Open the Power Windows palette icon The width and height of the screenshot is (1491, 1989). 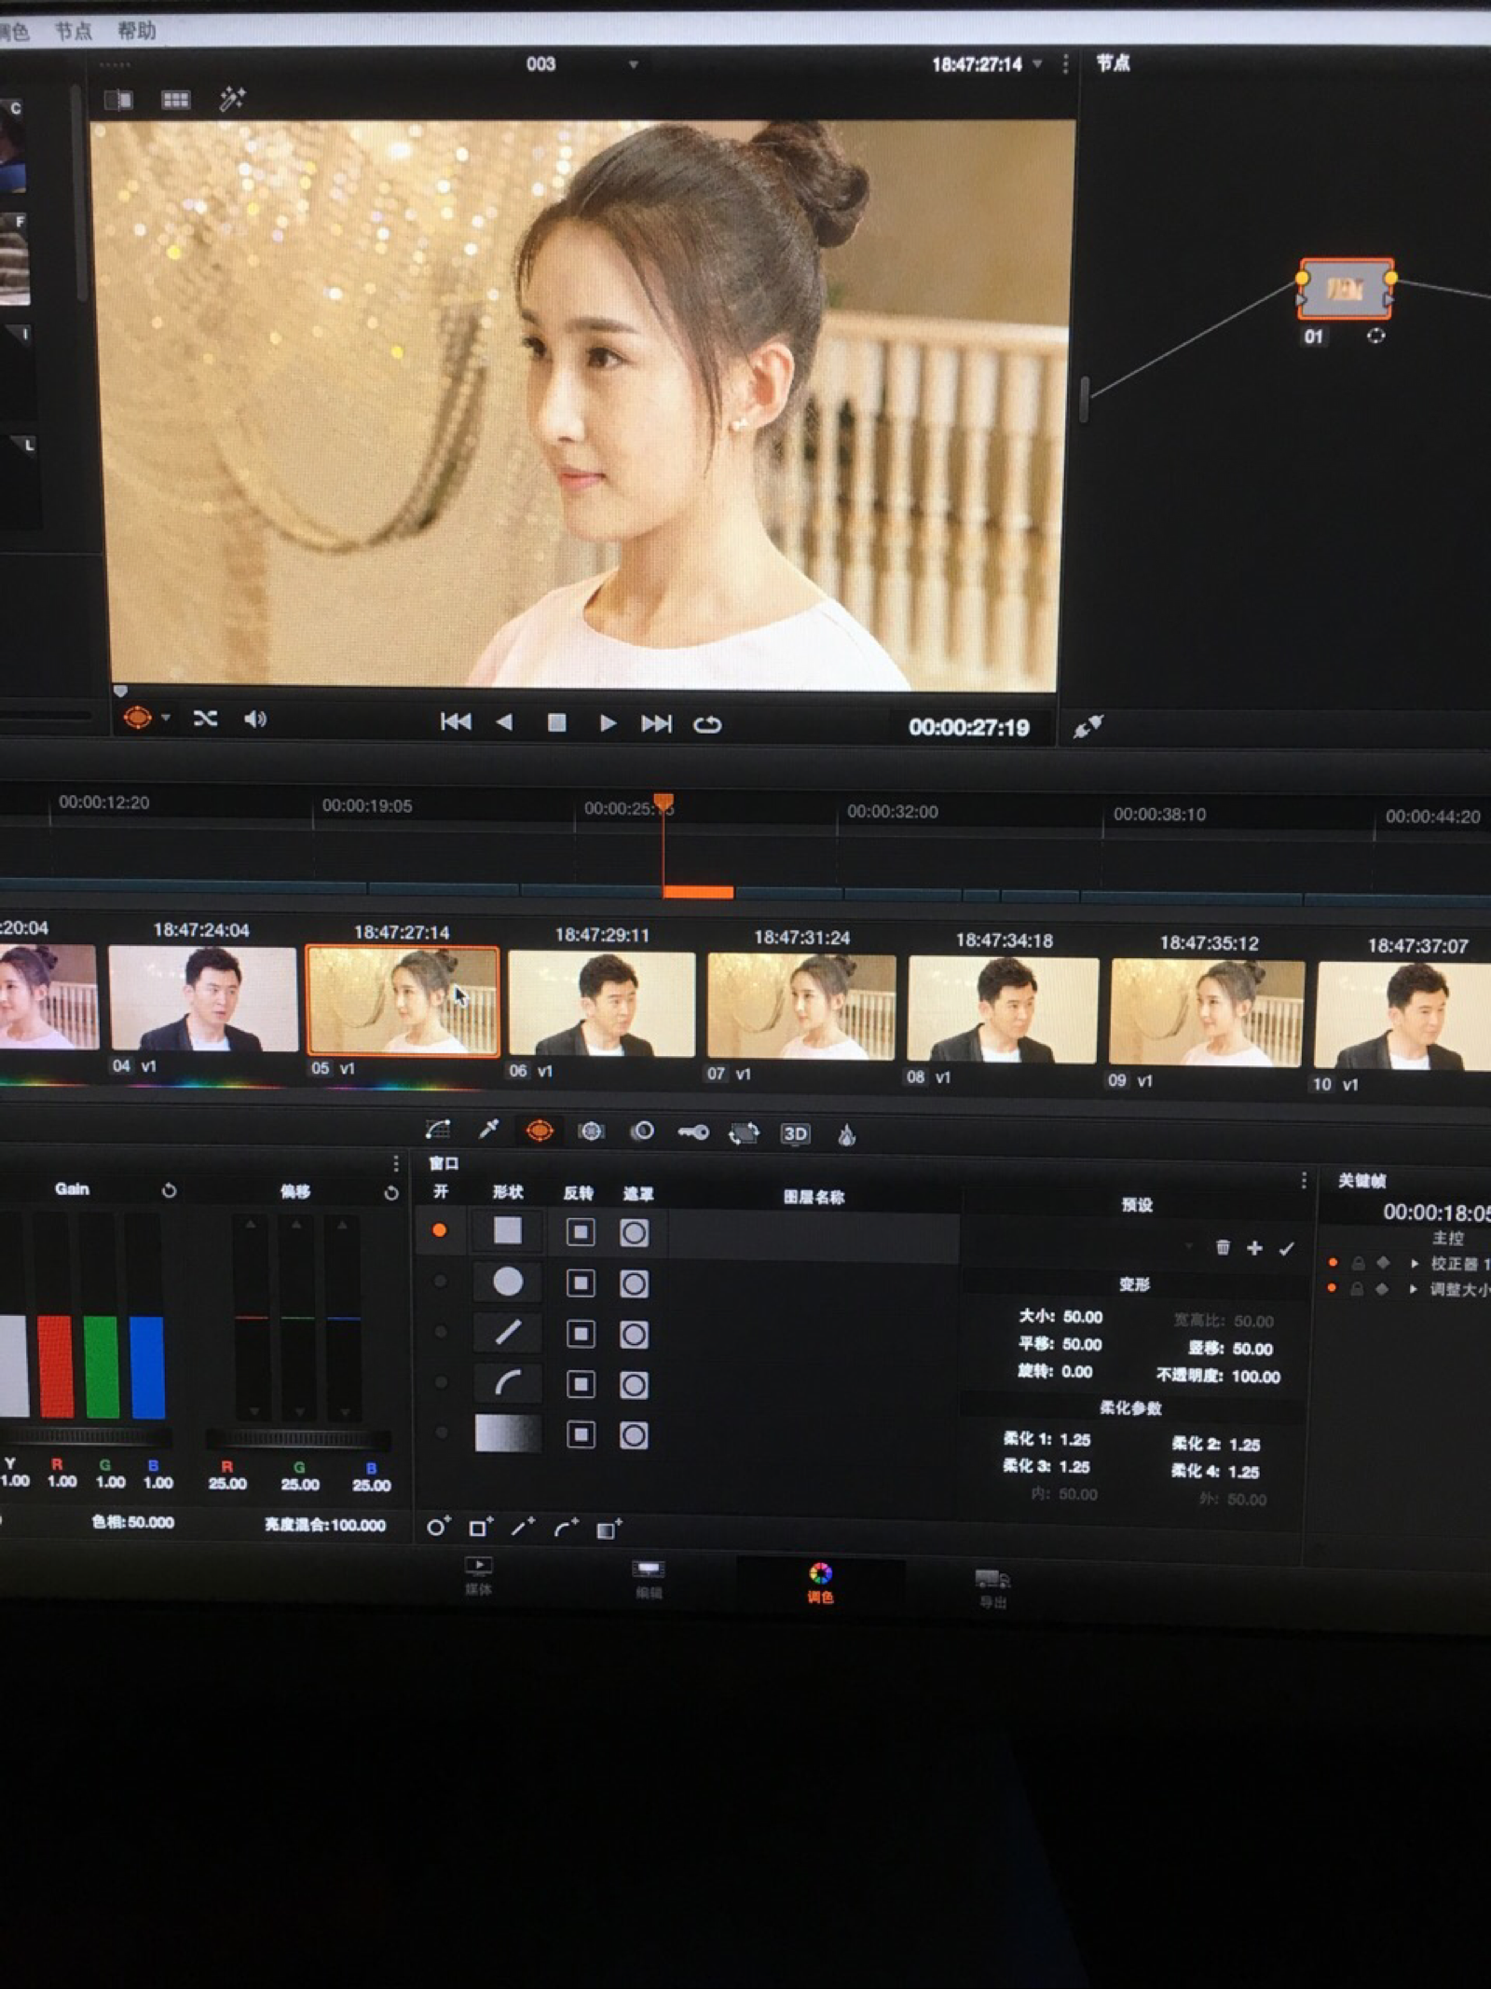(540, 1132)
